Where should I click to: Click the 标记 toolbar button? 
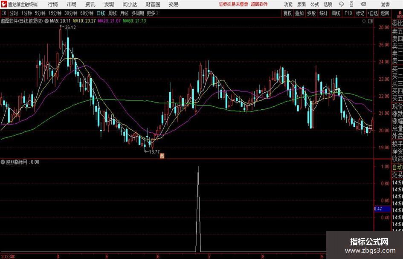click(360, 13)
